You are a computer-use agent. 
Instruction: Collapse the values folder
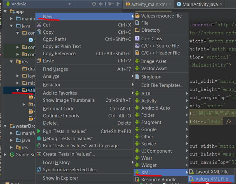pos(17,90)
